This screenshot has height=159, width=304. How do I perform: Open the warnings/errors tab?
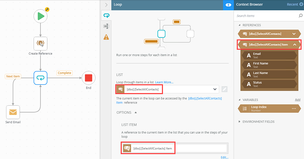[106, 37]
